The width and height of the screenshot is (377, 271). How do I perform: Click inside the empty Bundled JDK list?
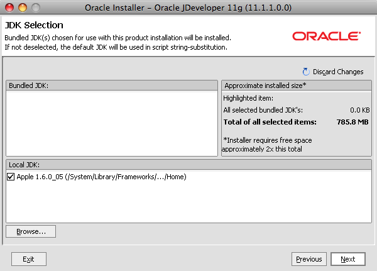point(112,123)
